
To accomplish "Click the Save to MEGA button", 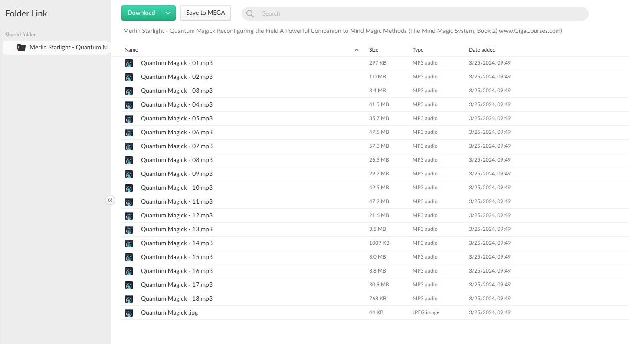I will (206, 13).
